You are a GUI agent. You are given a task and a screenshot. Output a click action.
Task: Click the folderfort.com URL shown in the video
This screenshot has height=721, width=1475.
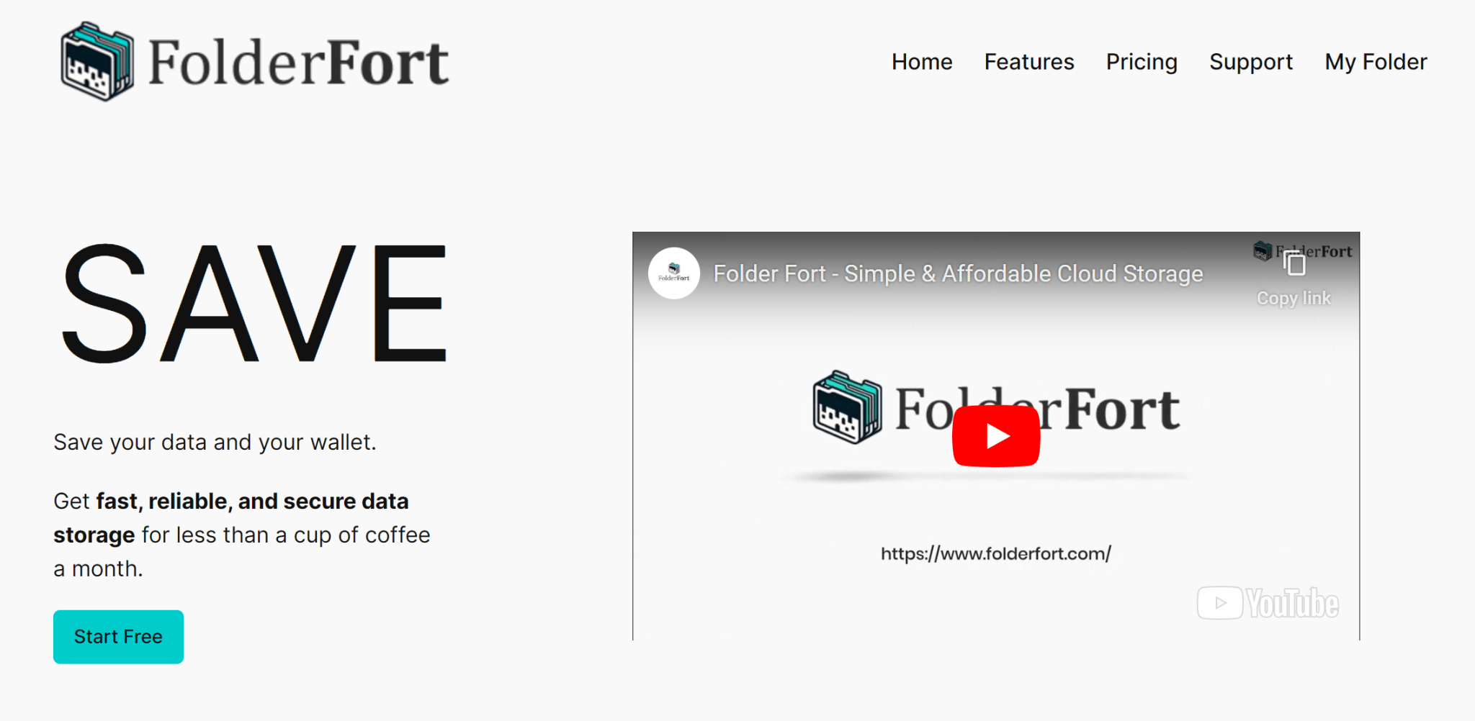click(x=995, y=553)
